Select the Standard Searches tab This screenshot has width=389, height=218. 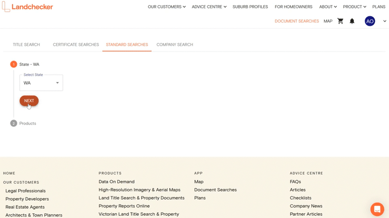pos(127,45)
